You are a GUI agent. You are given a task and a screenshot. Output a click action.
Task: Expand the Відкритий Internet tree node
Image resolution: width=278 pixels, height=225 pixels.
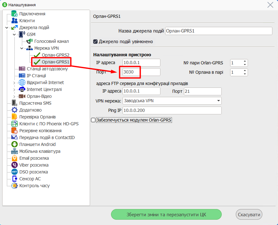pyautogui.click(x=14, y=83)
